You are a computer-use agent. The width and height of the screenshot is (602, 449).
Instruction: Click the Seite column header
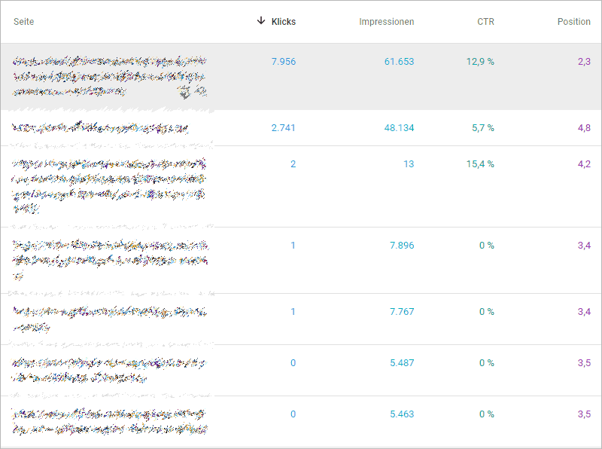tap(23, 22)
